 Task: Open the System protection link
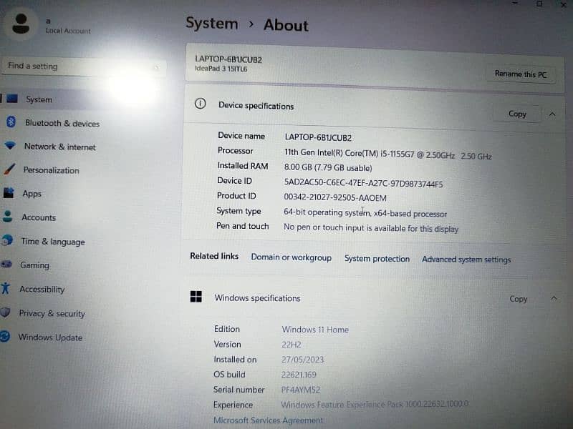377,259
